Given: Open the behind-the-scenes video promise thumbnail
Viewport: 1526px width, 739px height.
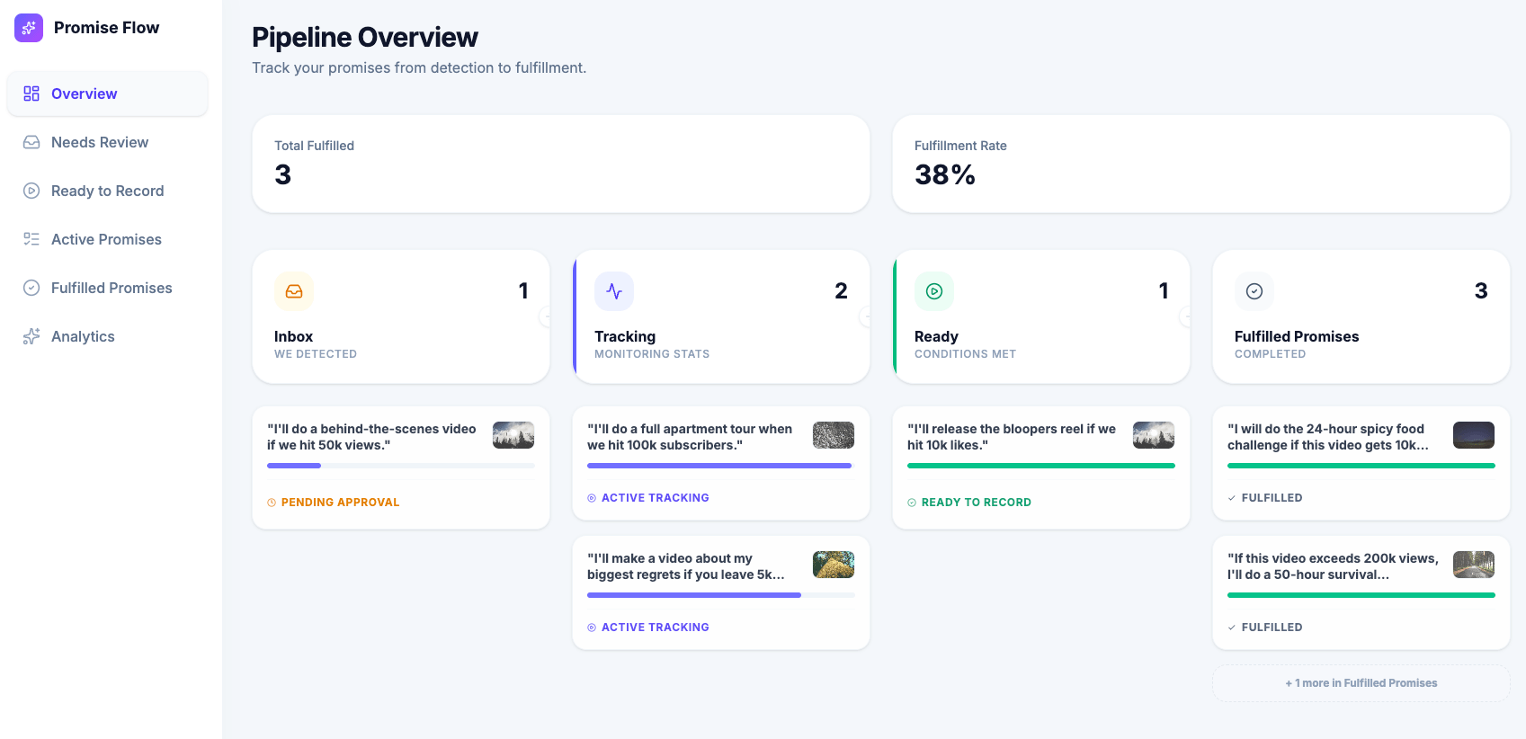Looking at the screenshot, I should (x=513, y=435).
